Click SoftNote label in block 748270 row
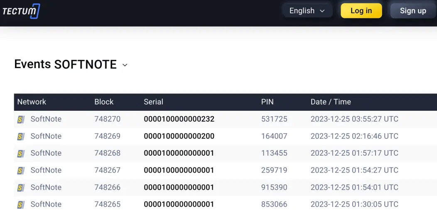 click(46, 119)
